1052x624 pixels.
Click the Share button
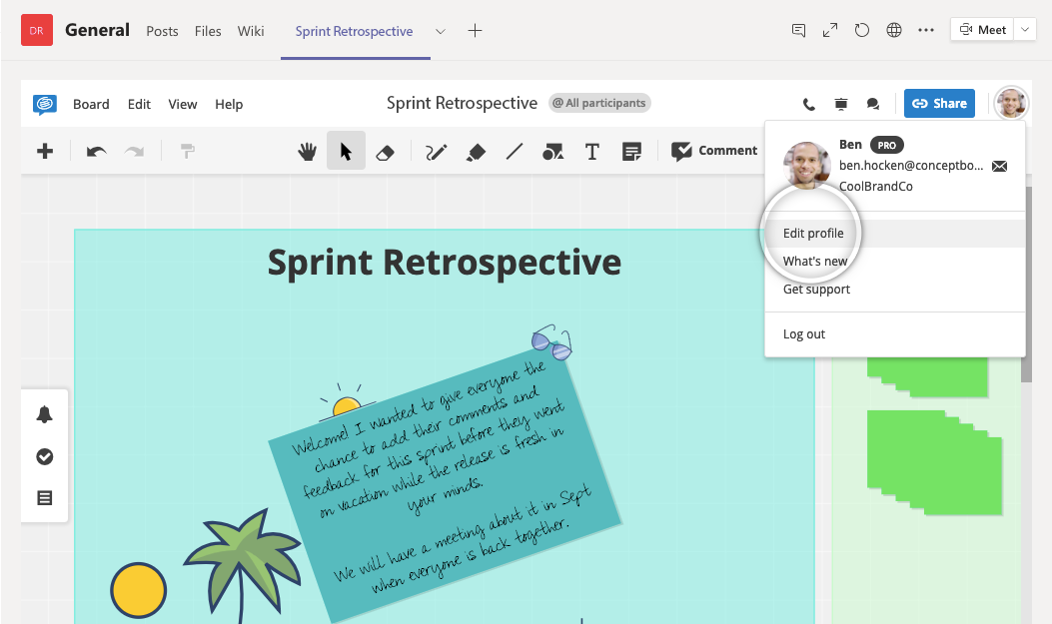click(939, 103)
